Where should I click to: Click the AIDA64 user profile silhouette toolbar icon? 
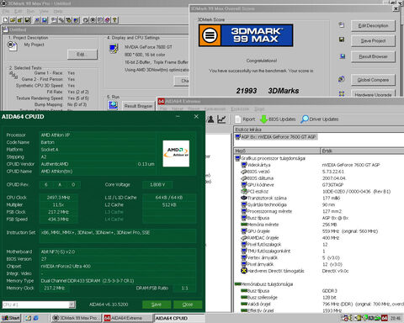point(210,119)
